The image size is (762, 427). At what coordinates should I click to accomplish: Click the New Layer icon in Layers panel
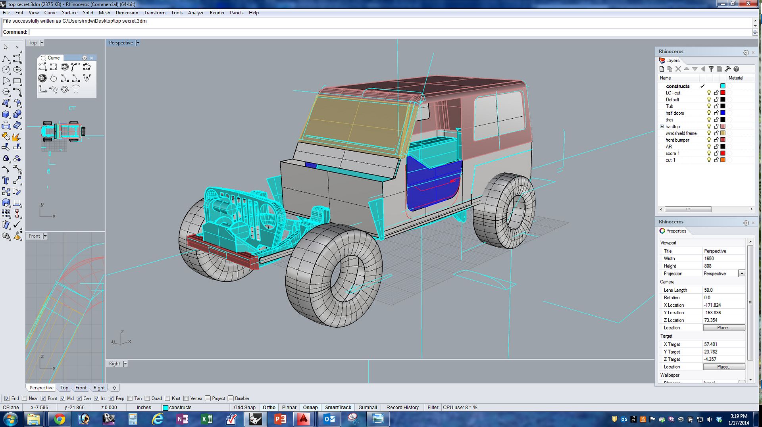662,69
